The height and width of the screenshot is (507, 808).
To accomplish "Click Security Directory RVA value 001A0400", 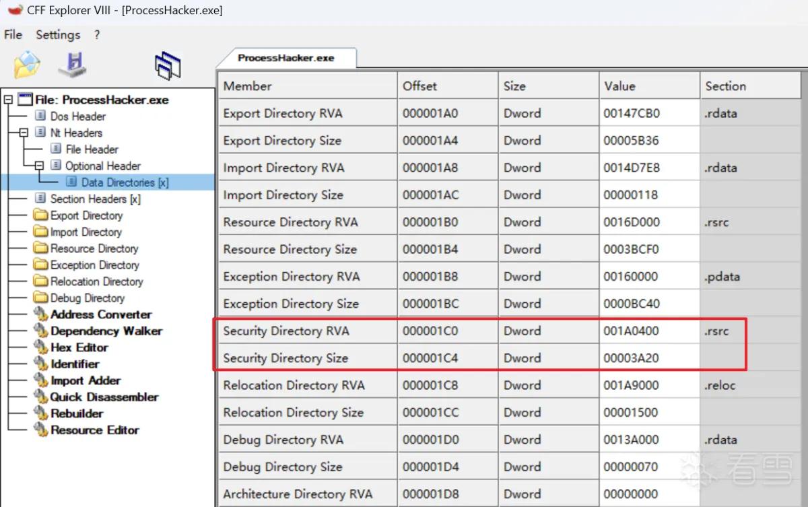I will (650, 331).
